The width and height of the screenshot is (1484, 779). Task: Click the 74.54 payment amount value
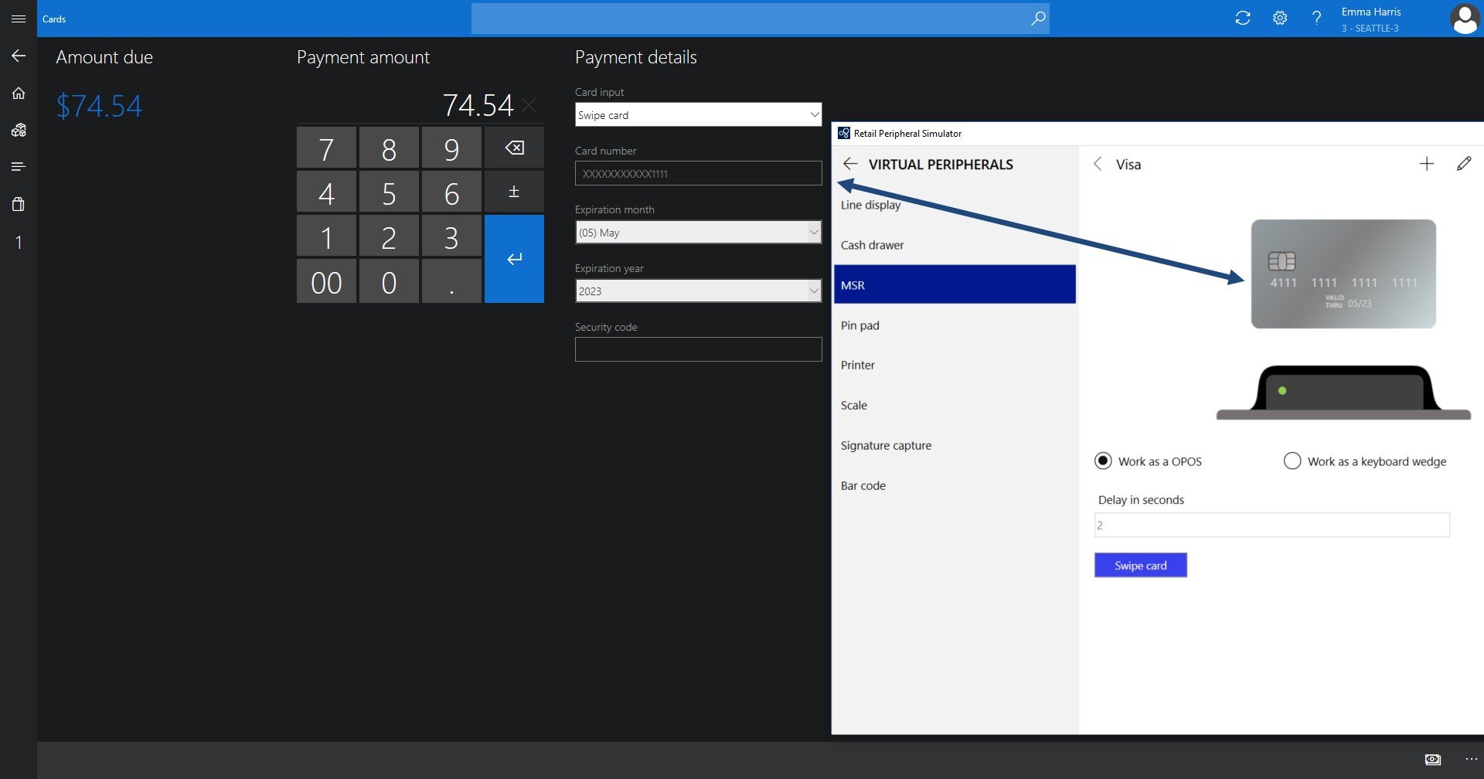[x=478, y=105]
